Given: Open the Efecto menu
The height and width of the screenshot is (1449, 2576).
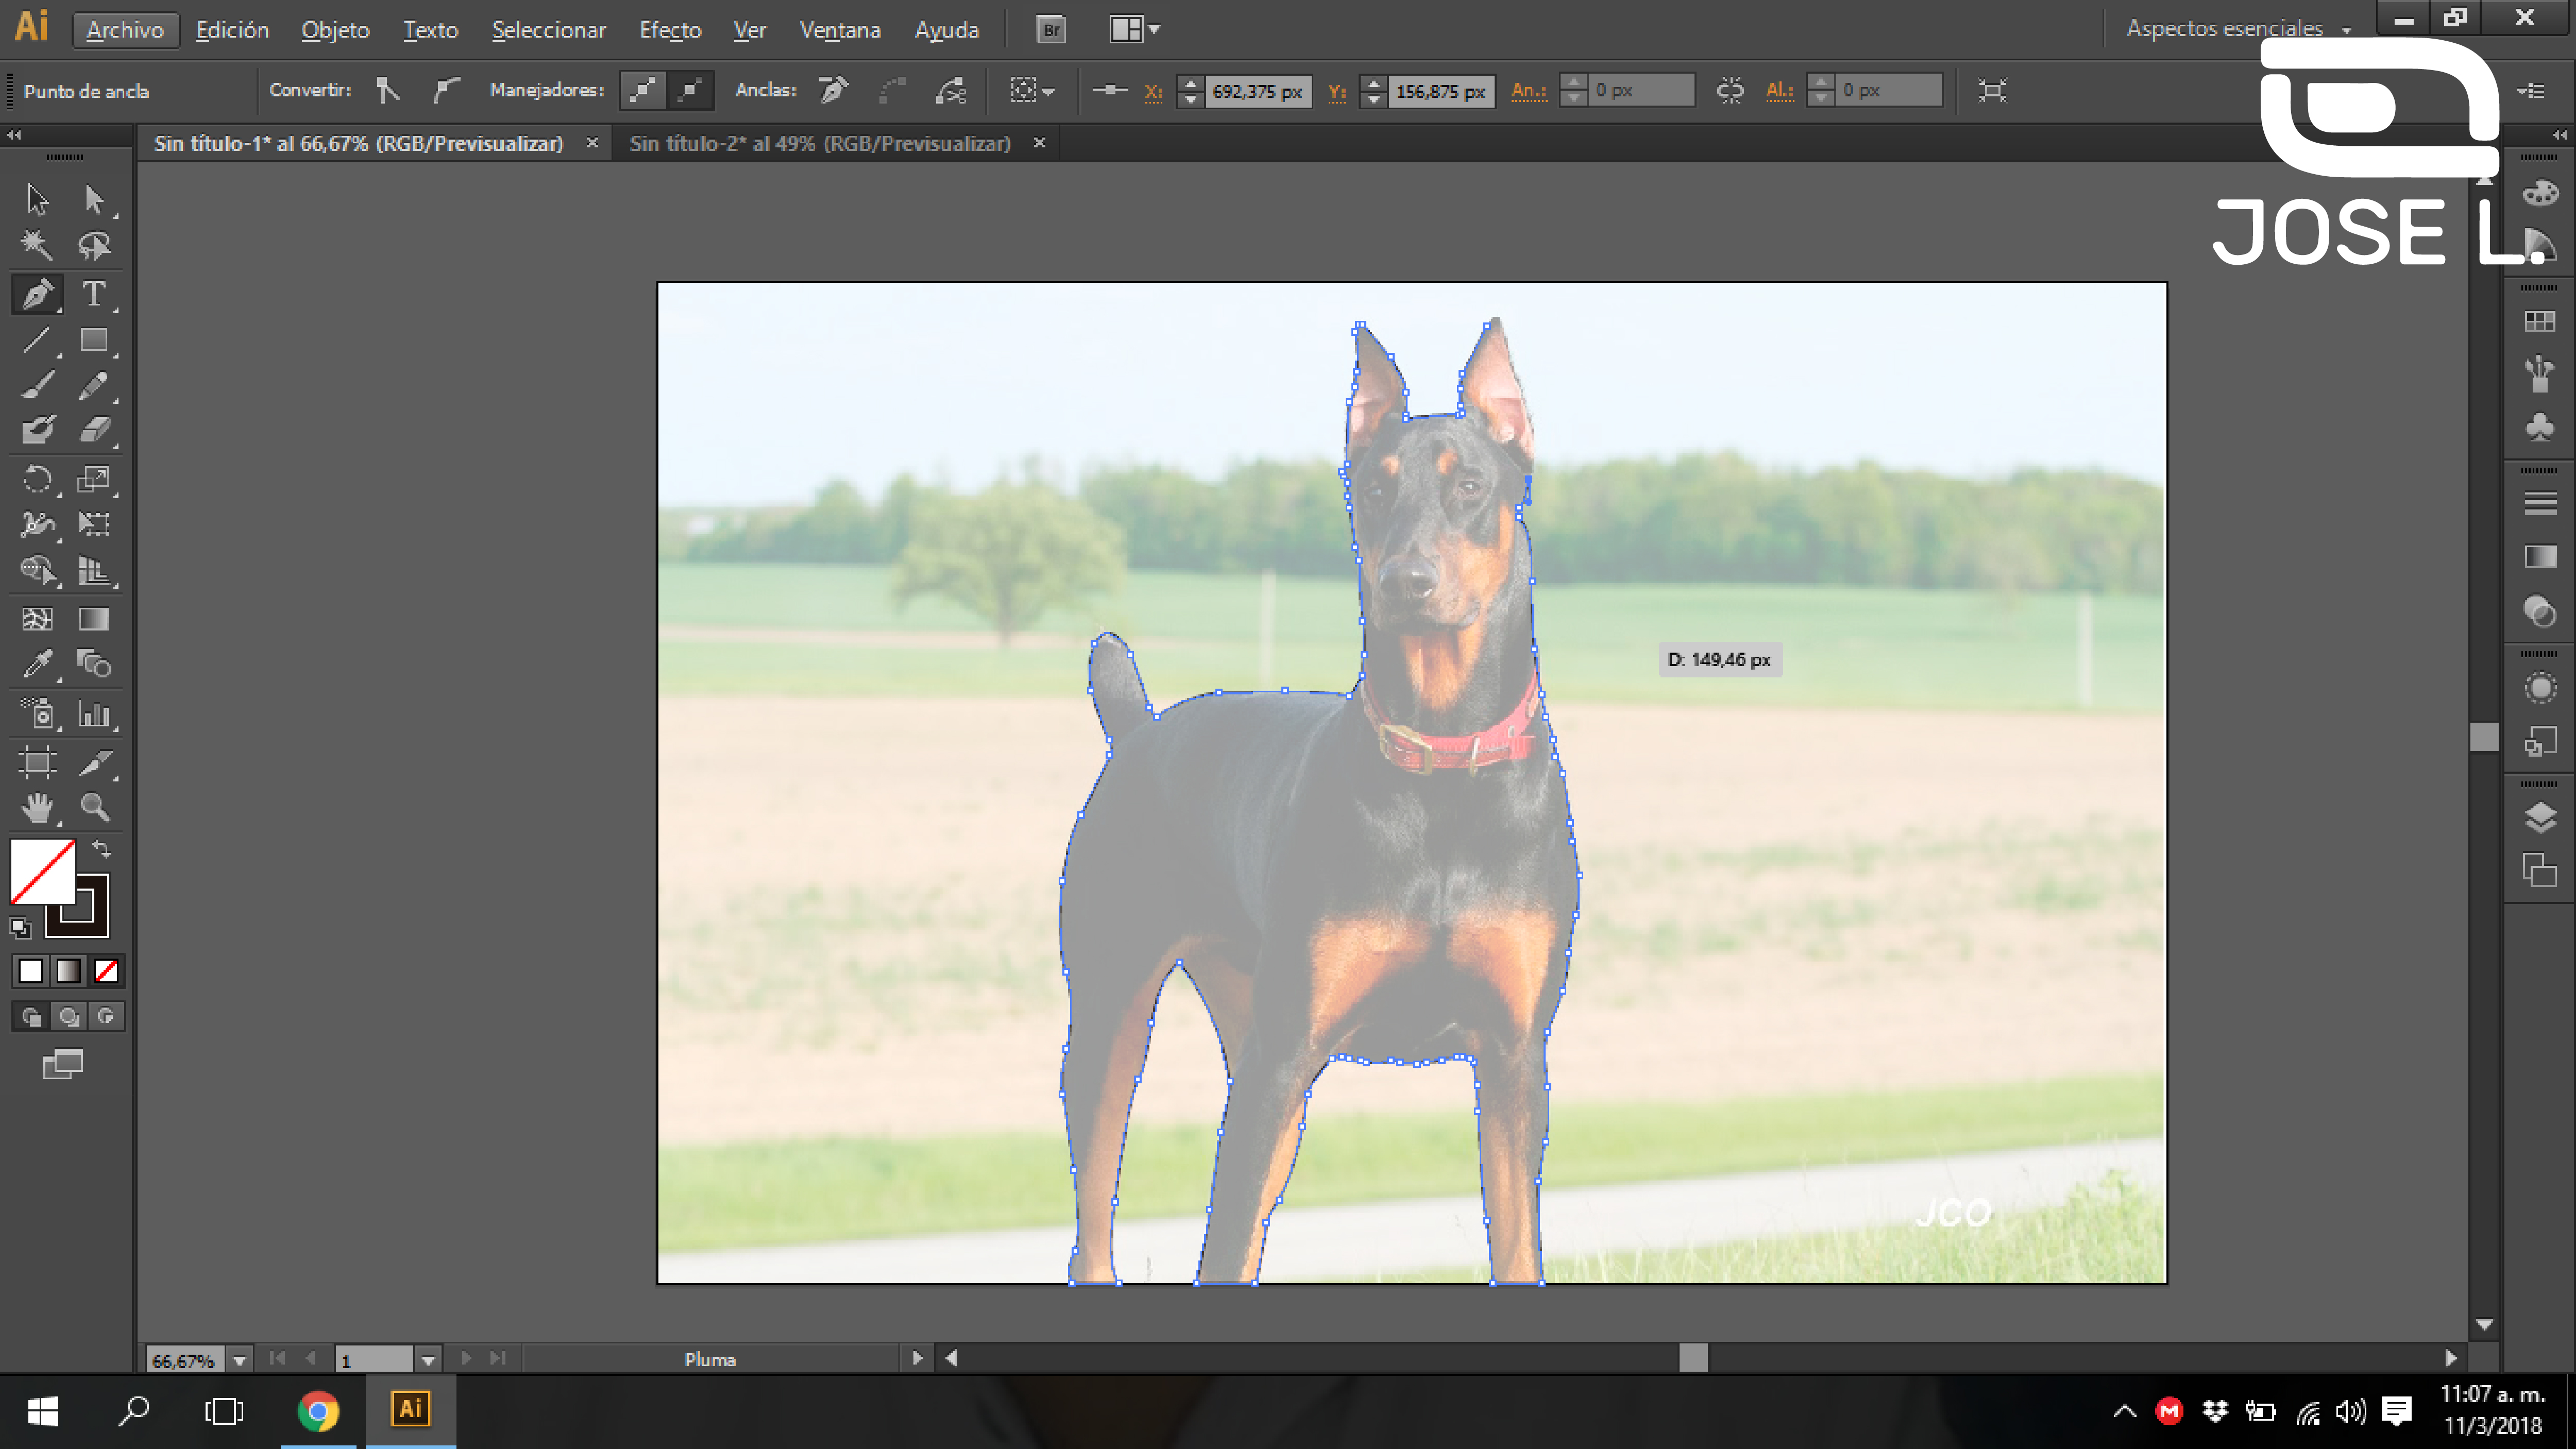Looking at the screenshot, I should (x=670, y=30).
